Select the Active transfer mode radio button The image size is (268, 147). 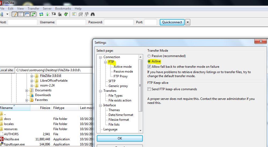tap(149, 61)
